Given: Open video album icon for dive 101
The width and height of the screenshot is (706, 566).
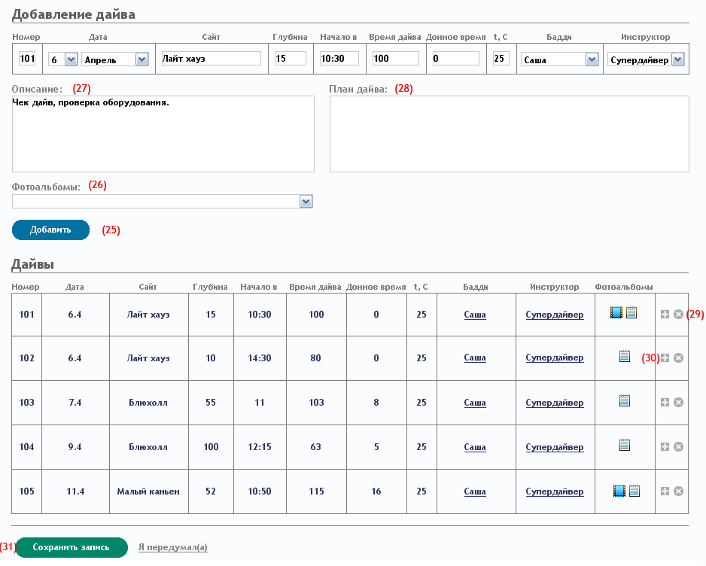Looking at the screenshot, I should point(616,312).
